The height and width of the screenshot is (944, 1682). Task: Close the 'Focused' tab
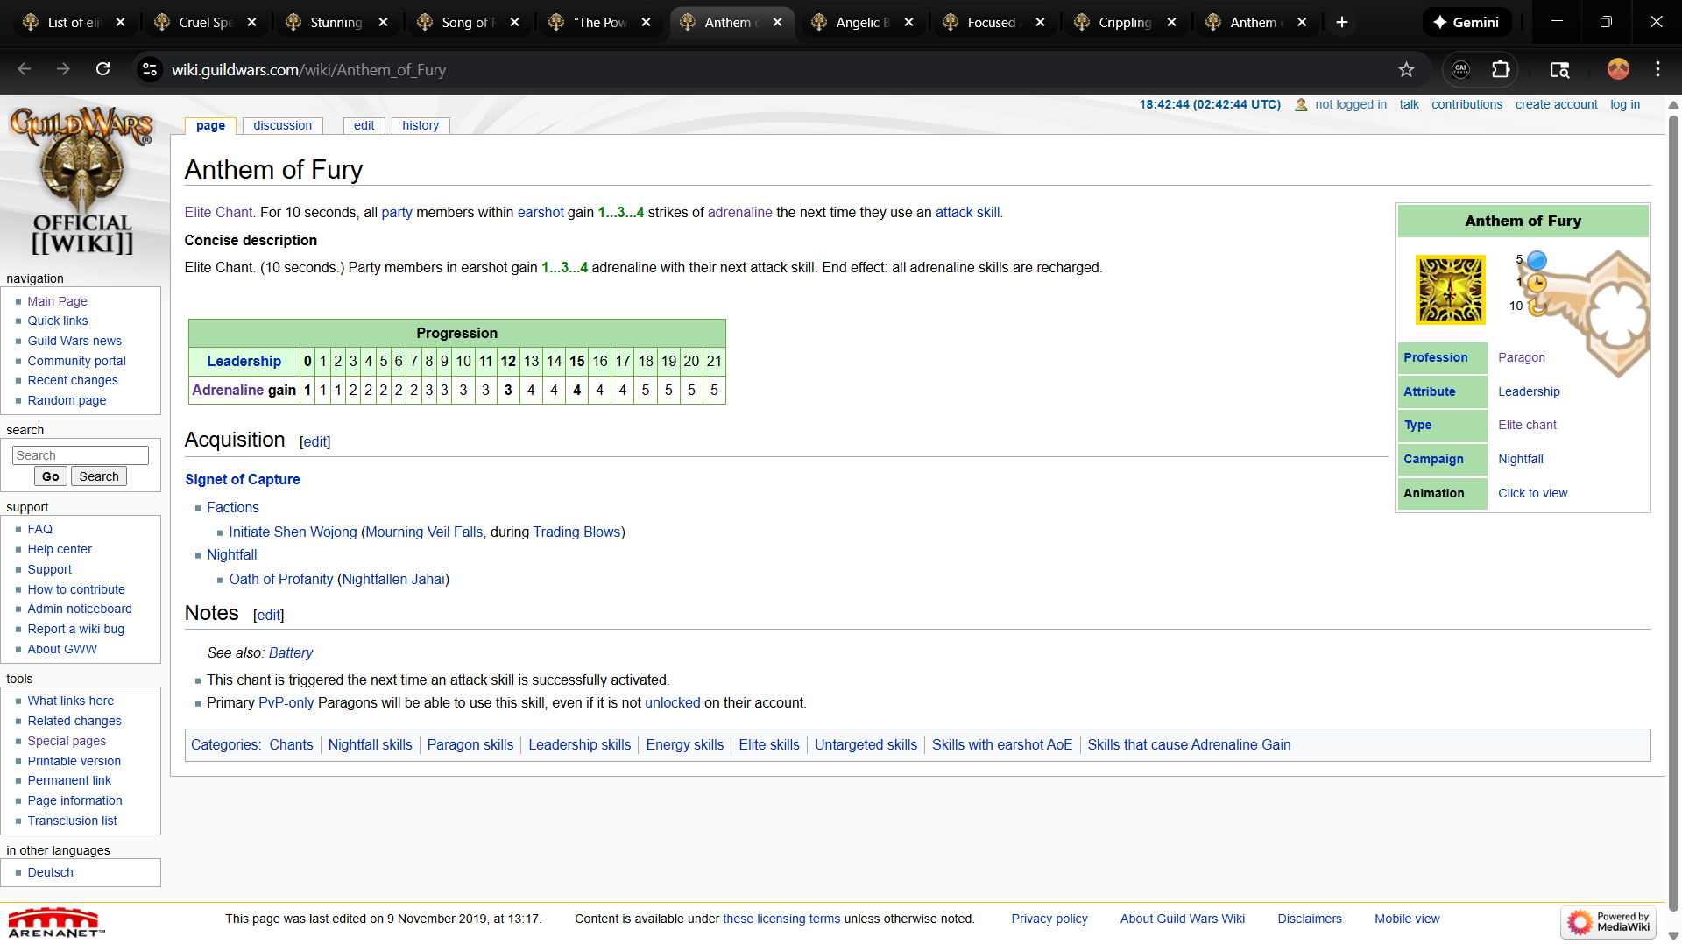coord(1040,22)
